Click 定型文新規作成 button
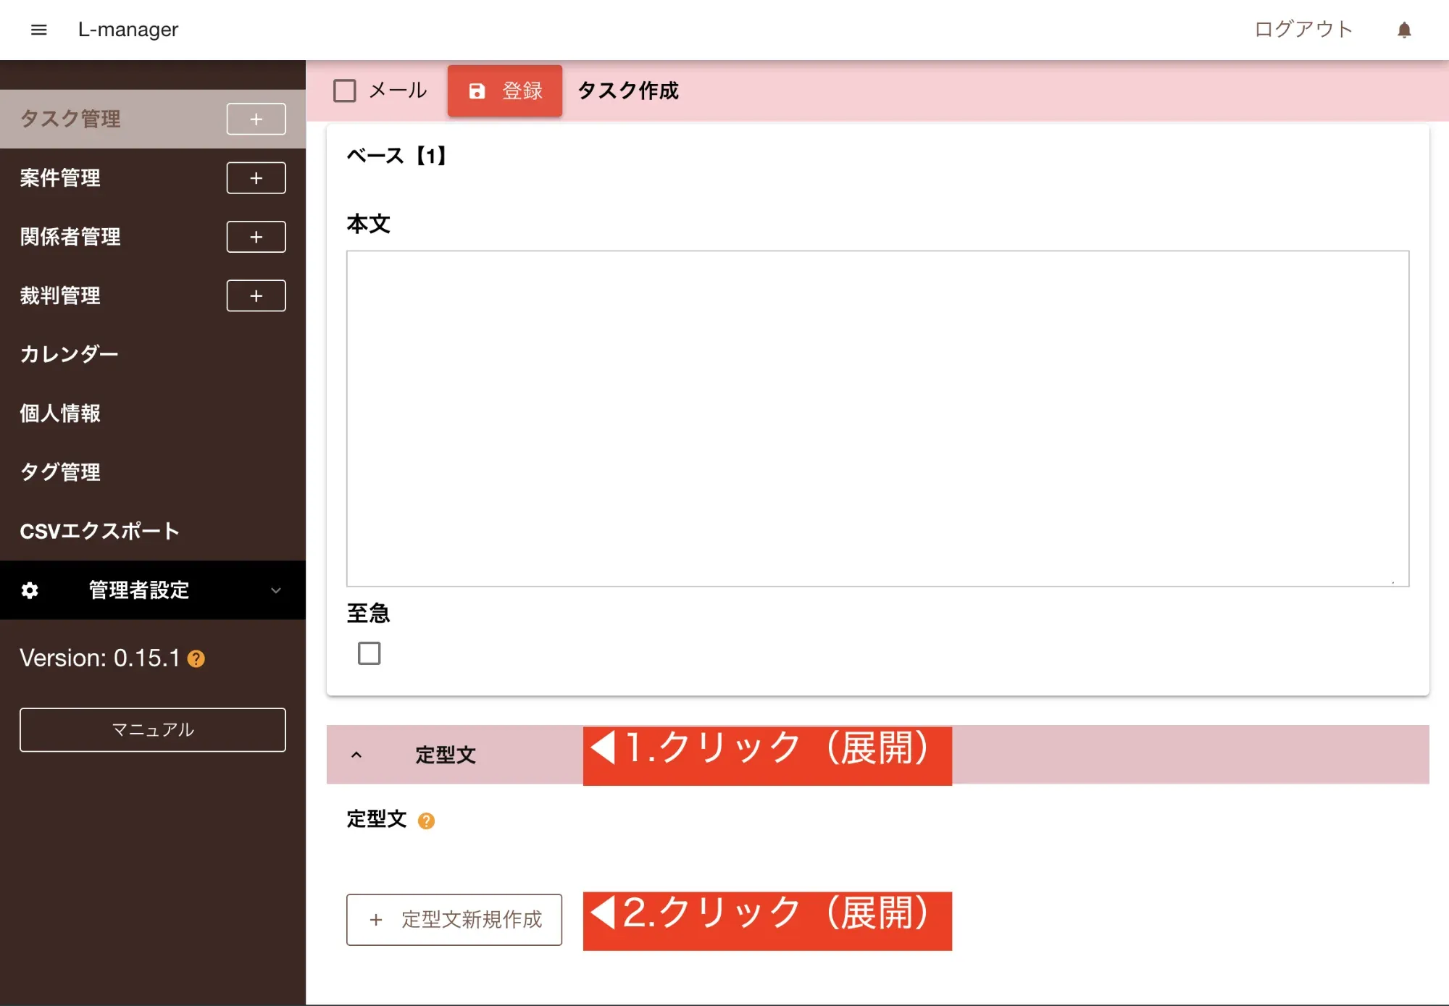 tap(454, 919)
